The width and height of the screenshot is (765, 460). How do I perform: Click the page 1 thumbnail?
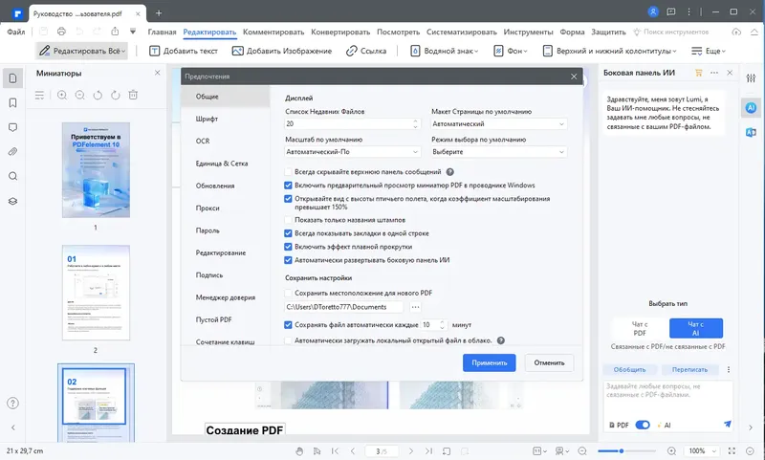pos(97,170)
